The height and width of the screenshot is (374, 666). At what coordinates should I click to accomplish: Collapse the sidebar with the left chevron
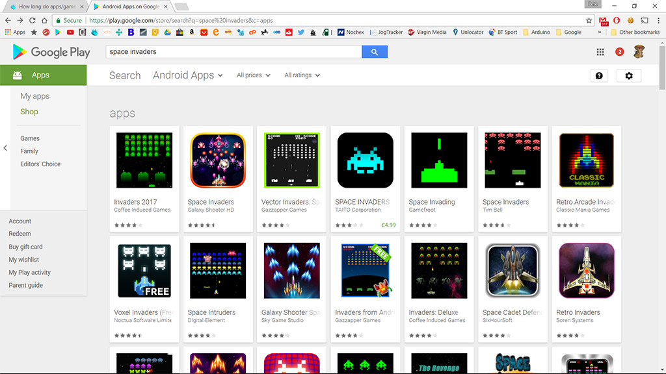[x=5, y=148]
